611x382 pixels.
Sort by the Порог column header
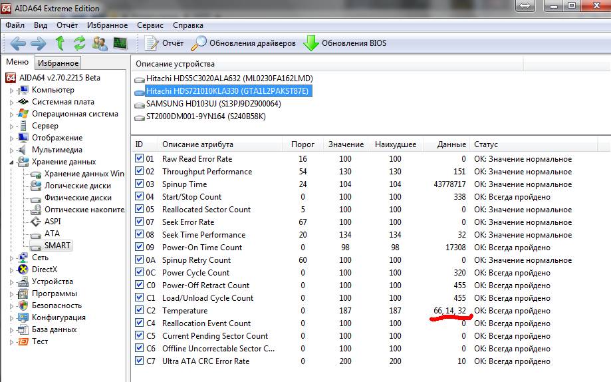coord(303,144)
